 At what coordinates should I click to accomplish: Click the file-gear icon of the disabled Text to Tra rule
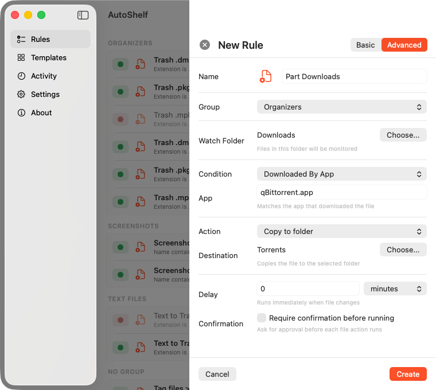(141, 320)
